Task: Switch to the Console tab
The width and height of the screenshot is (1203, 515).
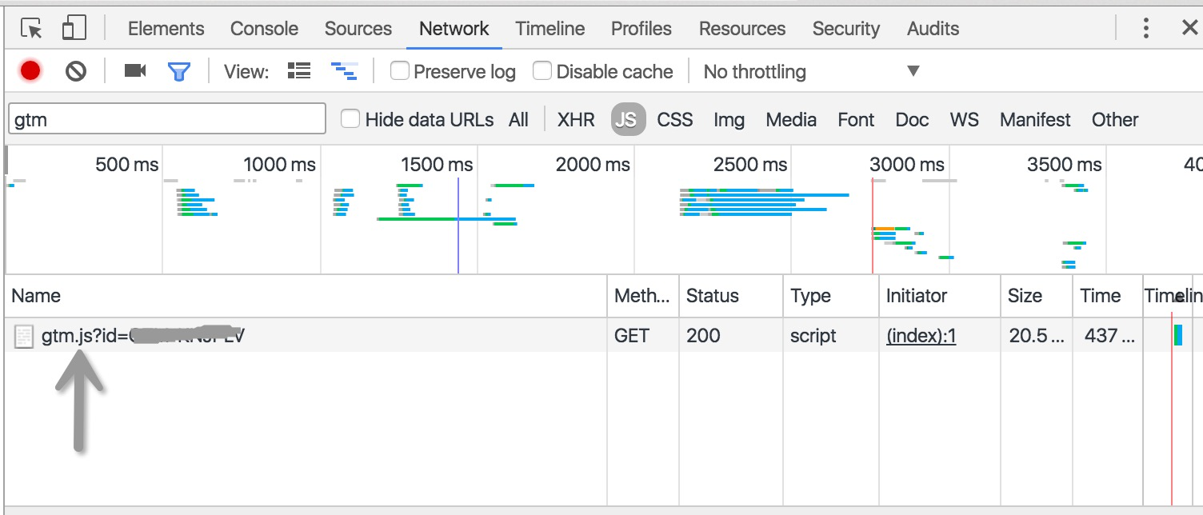Action: [x=264, y=29]
